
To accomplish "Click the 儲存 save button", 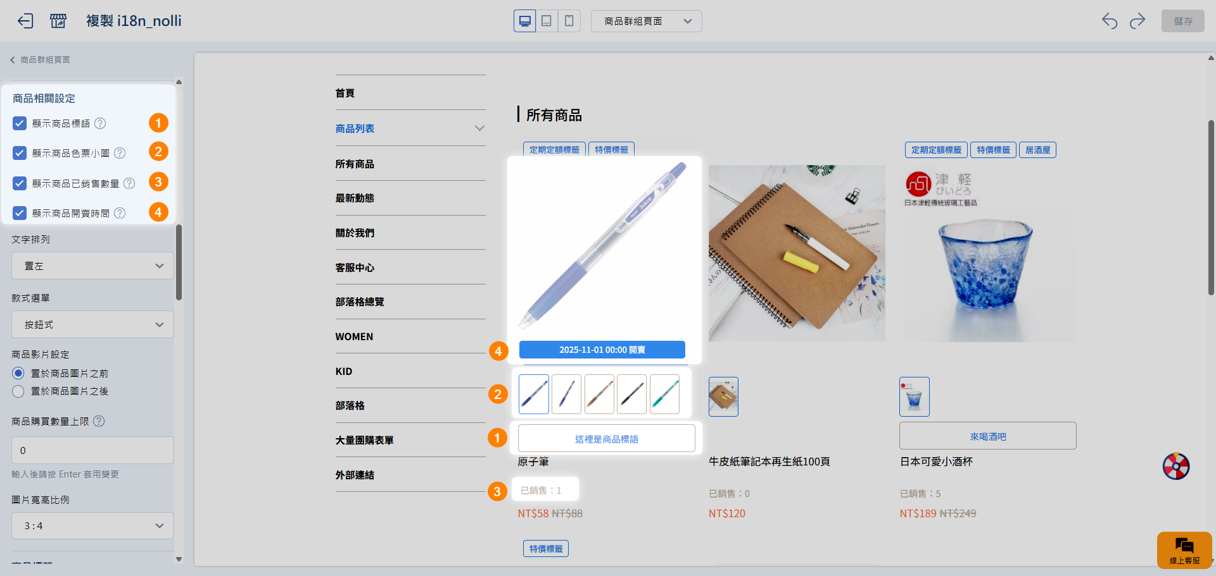I will (x=1182, y=21).
